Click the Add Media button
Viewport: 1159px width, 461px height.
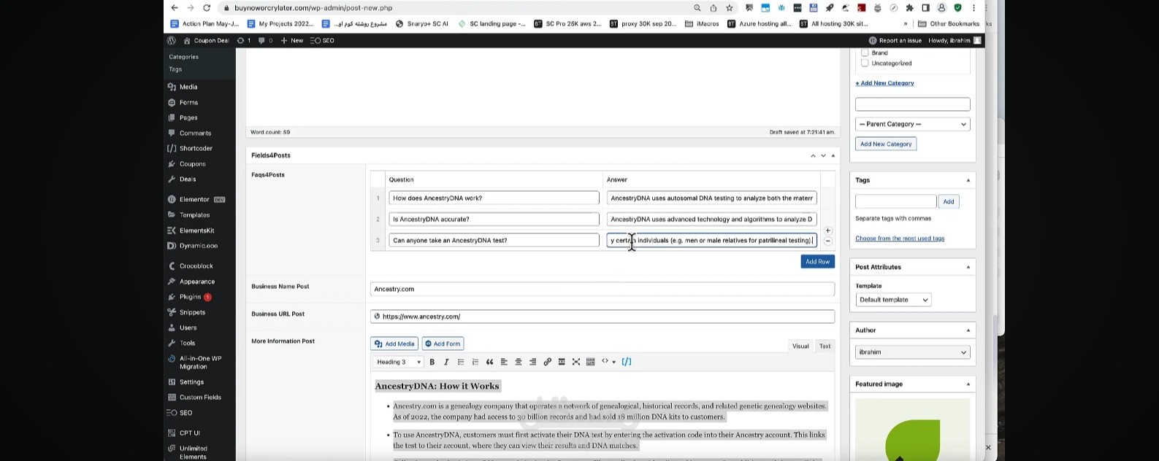[394, 344]
